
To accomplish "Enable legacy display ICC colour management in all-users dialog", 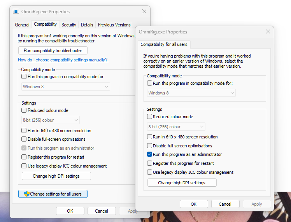I will click(x=149, y=172).
